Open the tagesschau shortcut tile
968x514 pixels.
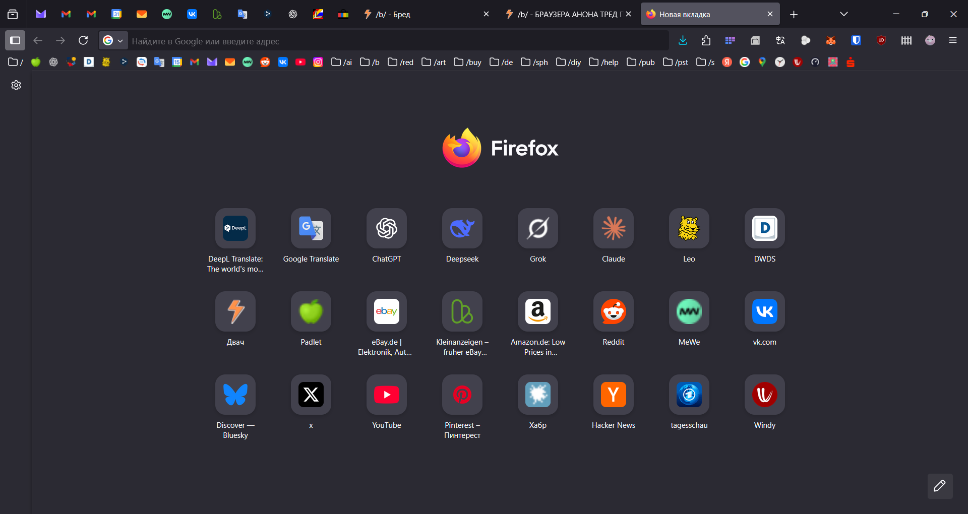pyautogui.click(x=689, y=395)
